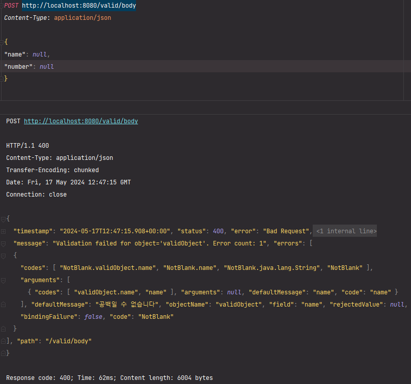Screen dimensions: 411x384
Task: Click fold end marker on defaultMessage line
Action: (3, 305)
